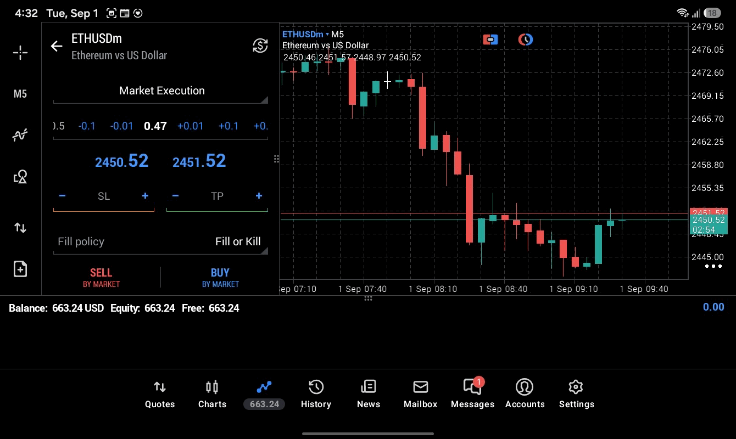Go back with the arrow next to ETHUSDm
This screenshot has height=439, width=736.
[x=57, y=46]
